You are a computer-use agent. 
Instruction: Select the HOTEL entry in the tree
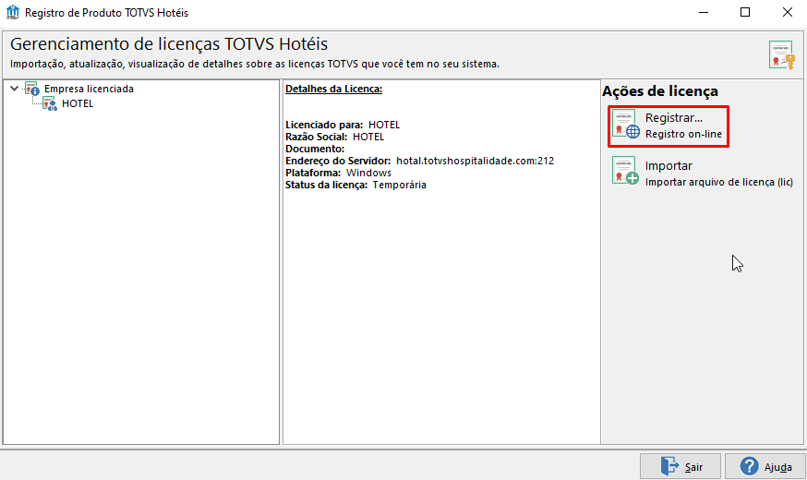click(x=78, y=103)
